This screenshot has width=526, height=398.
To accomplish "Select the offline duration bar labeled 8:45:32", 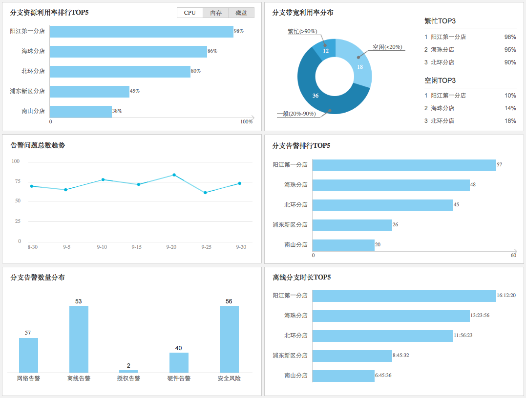I will (x=352, y=356).
